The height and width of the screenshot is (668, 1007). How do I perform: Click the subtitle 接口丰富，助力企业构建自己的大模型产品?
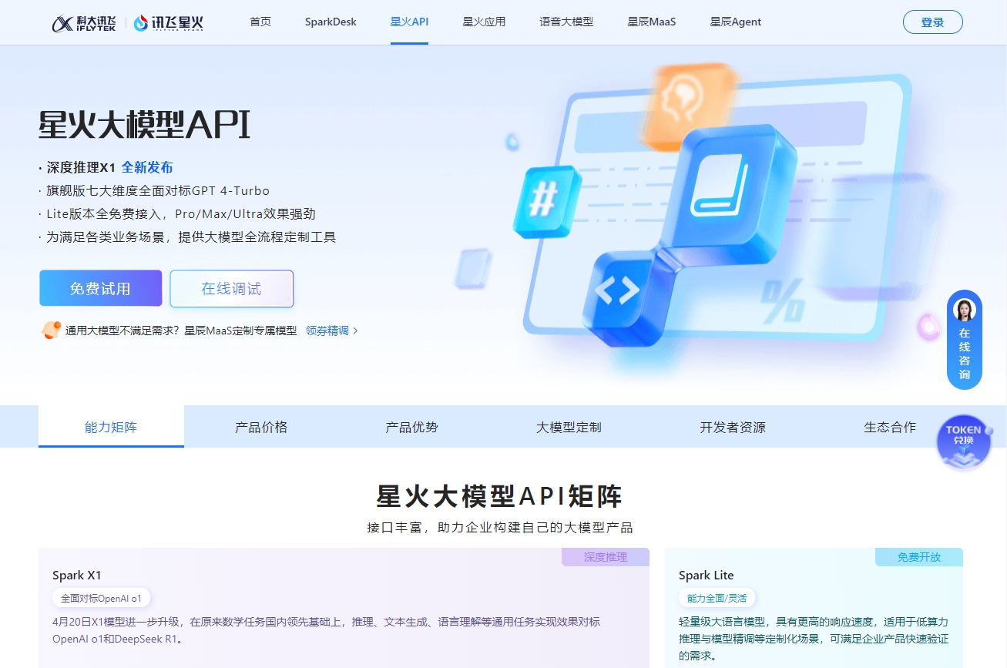(499, 528)
